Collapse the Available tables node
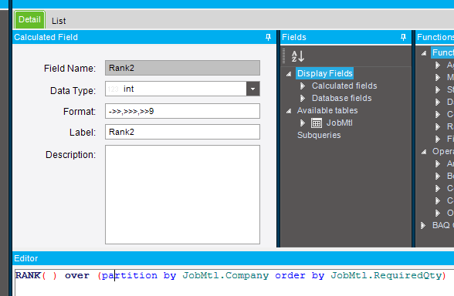This screenshot has width=454, height=296. pyautogui.click(x=289, y=111)
